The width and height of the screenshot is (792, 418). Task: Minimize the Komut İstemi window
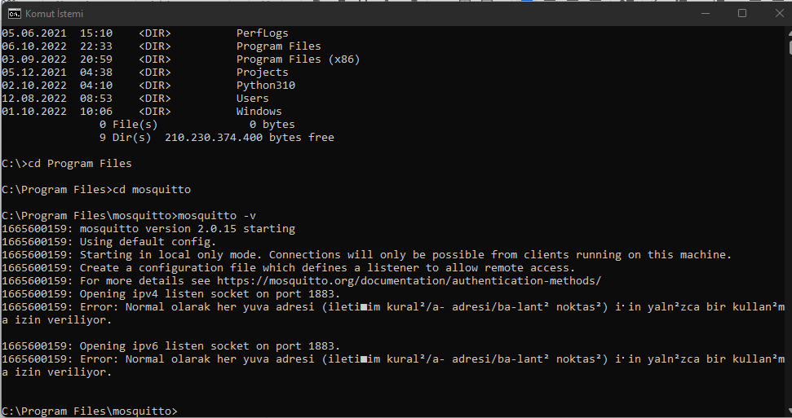click(706, 13)
